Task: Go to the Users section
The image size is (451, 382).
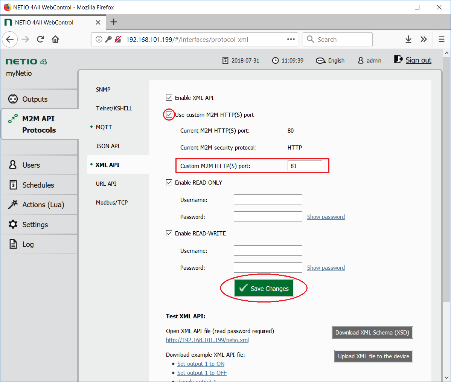Action: coord(40,165)
